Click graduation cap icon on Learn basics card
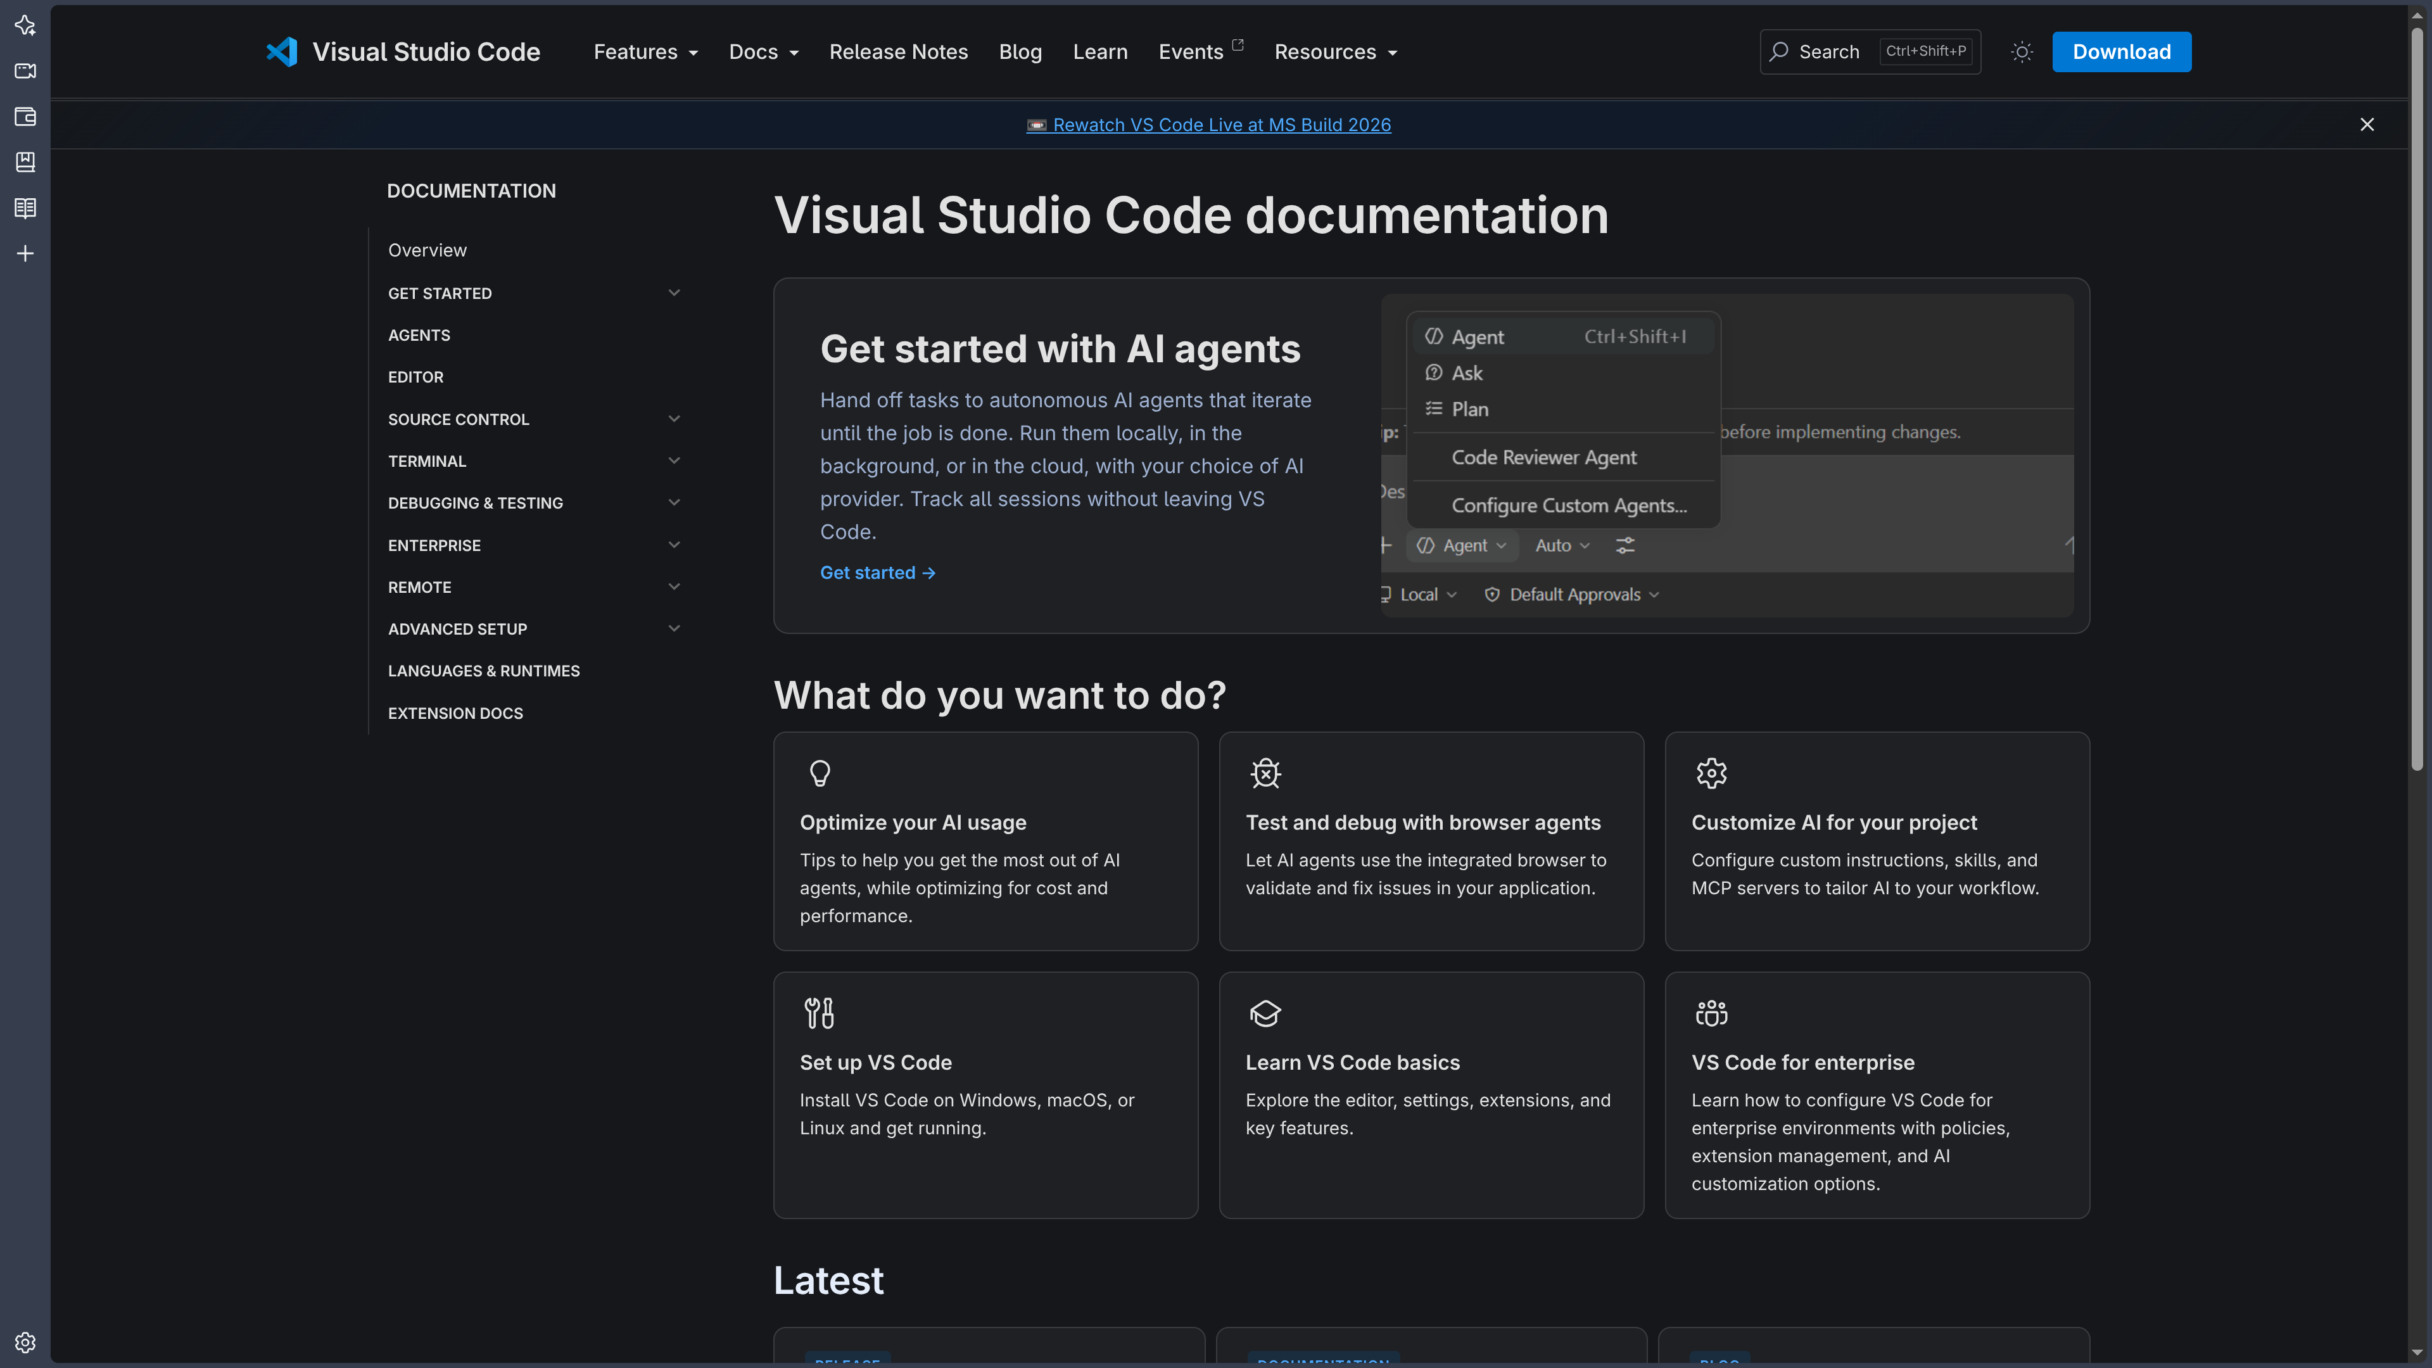 click(1265, 1013)
